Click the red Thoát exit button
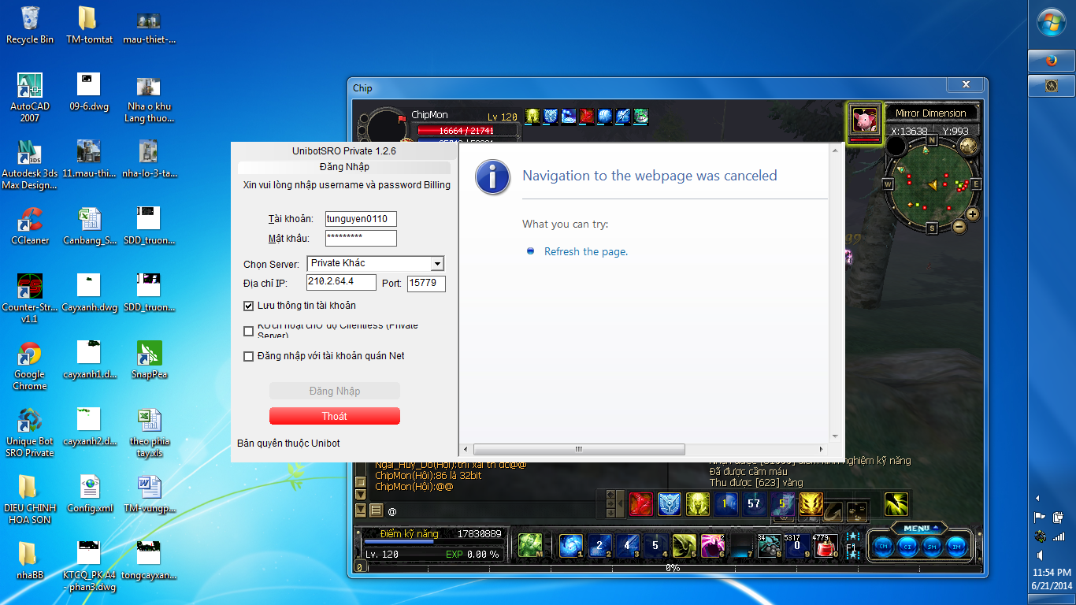The width and height of the screenshot is (1076, 605). 335,416
